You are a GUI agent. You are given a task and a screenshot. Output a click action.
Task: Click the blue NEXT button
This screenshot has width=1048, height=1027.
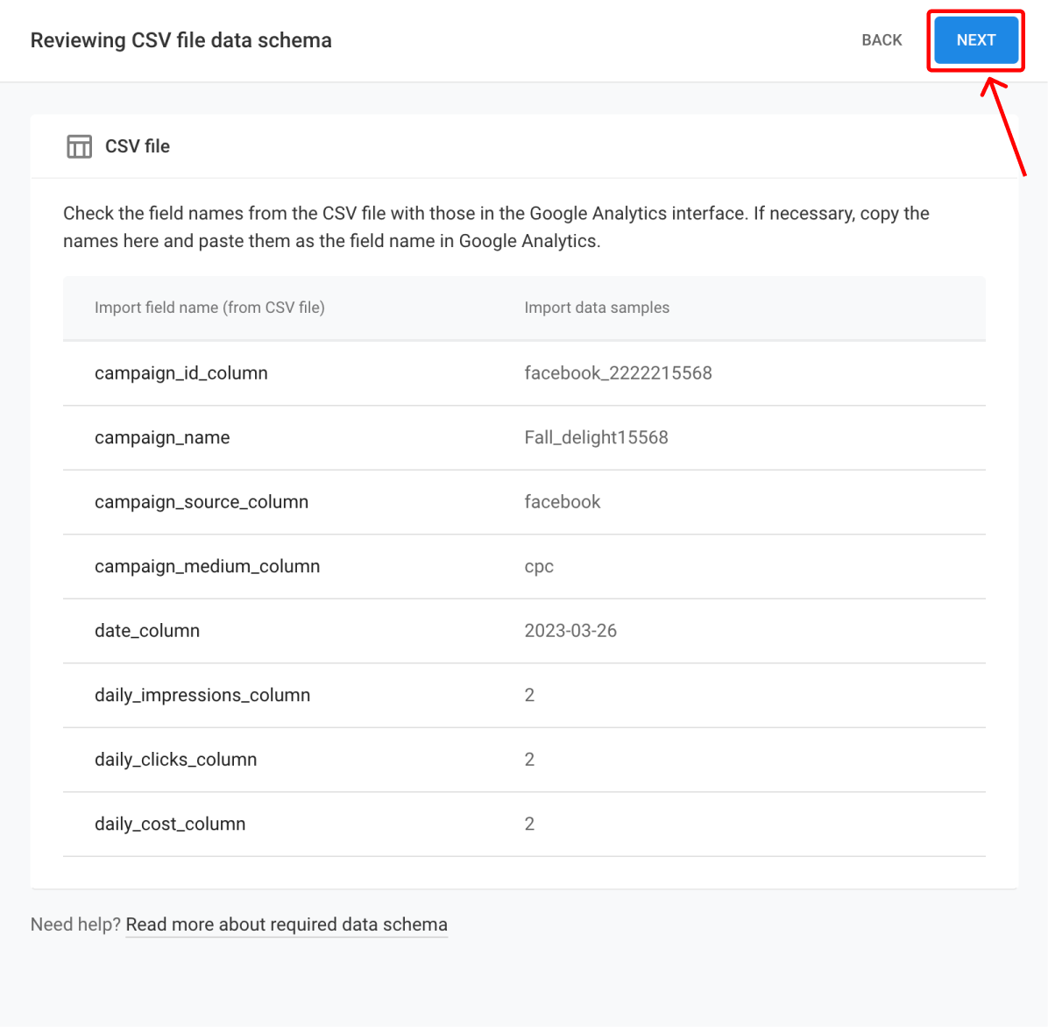[975, 40]
